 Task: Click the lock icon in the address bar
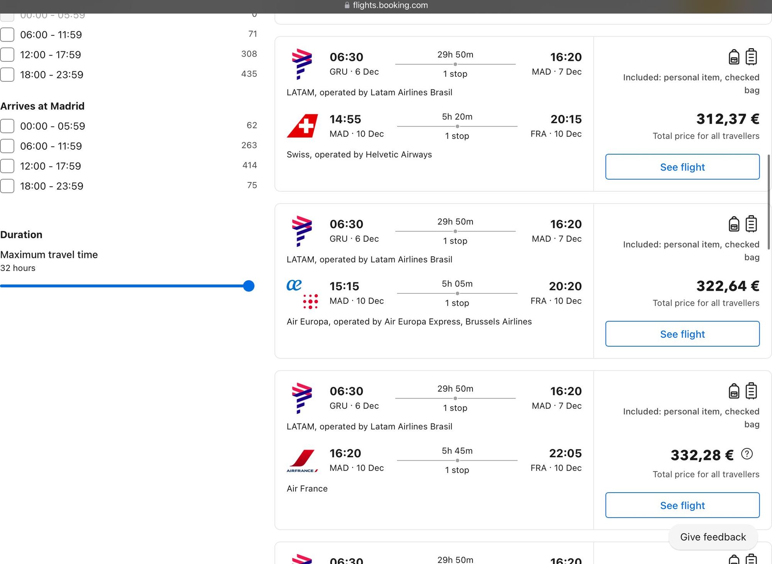click(x=347, y=5)
